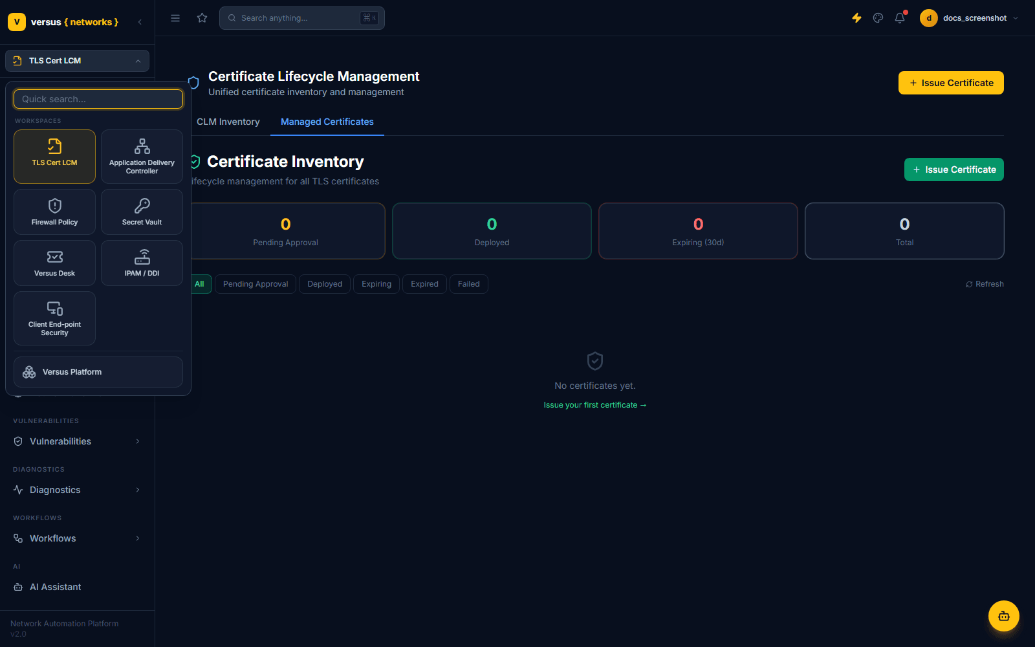Screen dimensions: 1035x647
Task: Open the IPAM / DDI workspace
Action: click(x=142, y=263)
